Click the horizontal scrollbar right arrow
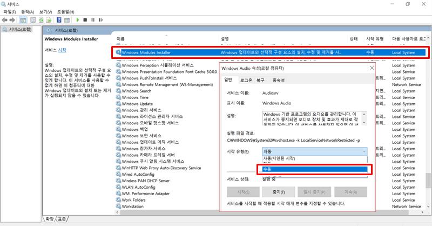This screenshot has height=226, width=432. point(422,212)
